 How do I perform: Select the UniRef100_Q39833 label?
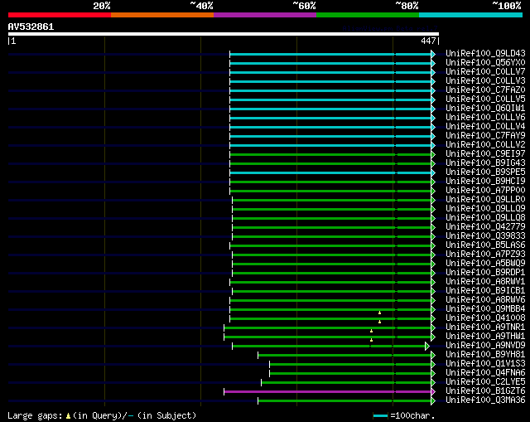pyautogui.click(x=485, y=236)
